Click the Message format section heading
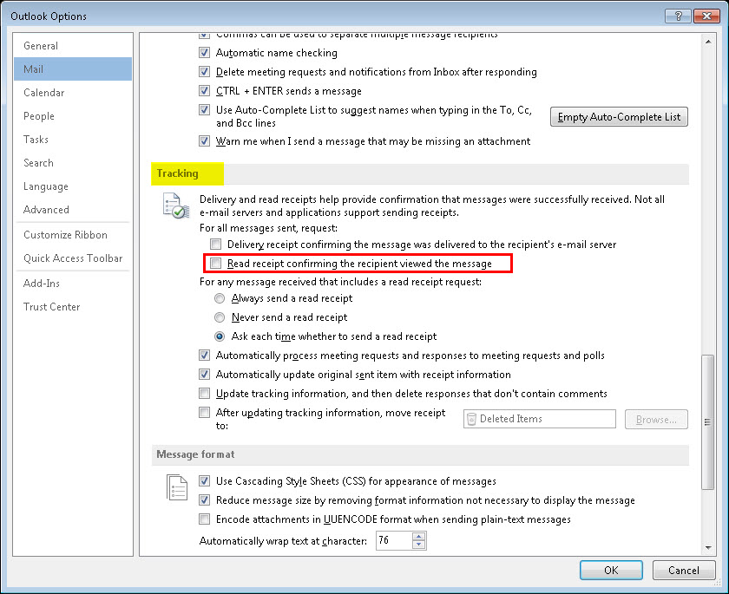This screenshot has width=729, height=594. point(195,454)
